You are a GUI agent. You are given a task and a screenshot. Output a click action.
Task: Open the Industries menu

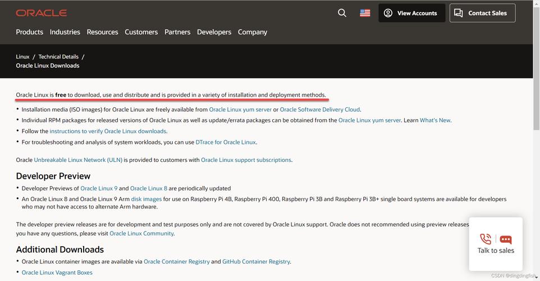pyautogui.click(x=65, y=32)
